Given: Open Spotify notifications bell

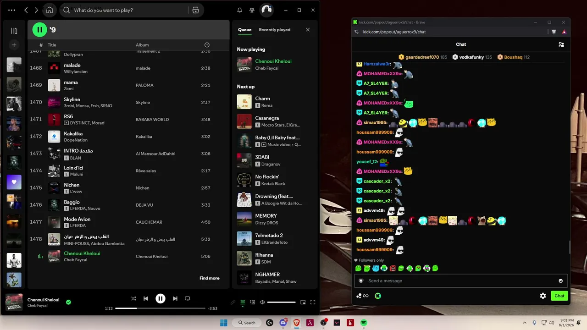Looking at the screenshot, I should pyautogui.click(x=239, y=10).
